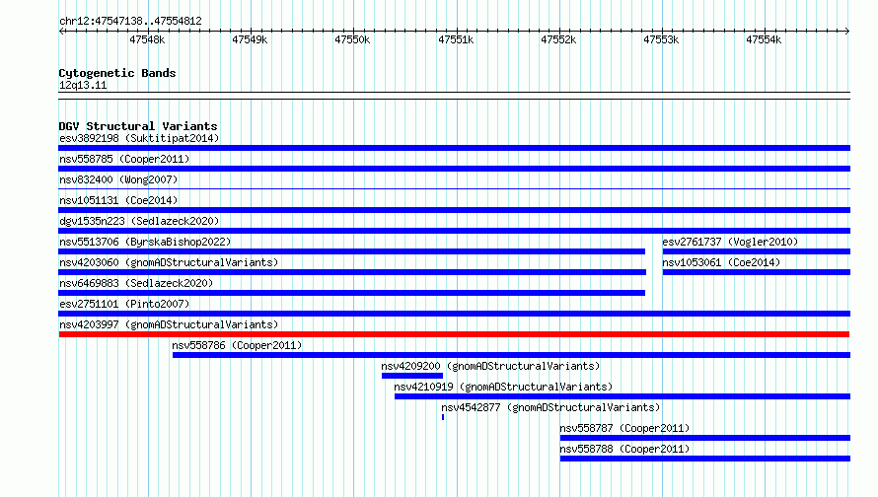Open the nsv1051131 (Coe2014) variant label
Image resolution: width=878 pixels, height=497 pixels.
pos(118,200)
